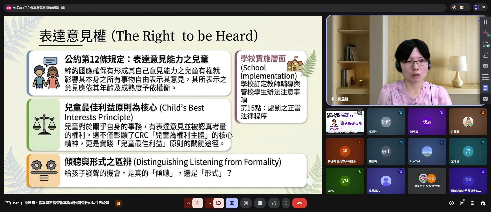Image resolution: width=491 pixels, height=212 pixels.
Task: Expand audio settings arrow beside the microphone
Action: click(x=188, y=203)
